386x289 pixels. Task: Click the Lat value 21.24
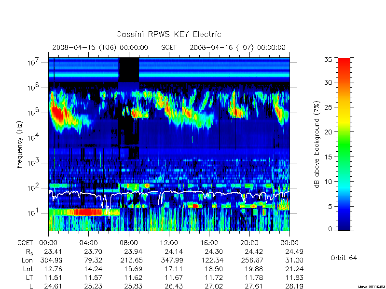[294, 269]
